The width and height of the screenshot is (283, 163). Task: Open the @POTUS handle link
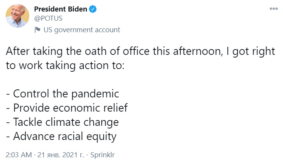coord(48,18)
